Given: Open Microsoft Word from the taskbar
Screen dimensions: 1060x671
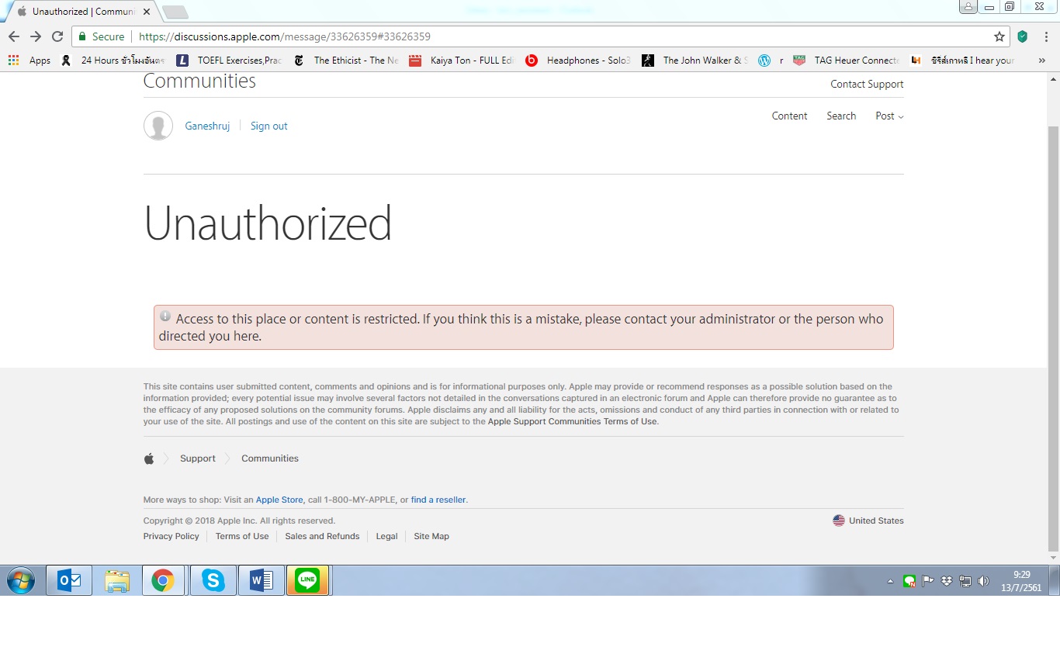Looking at the screenshot, I should coord(261,580).
